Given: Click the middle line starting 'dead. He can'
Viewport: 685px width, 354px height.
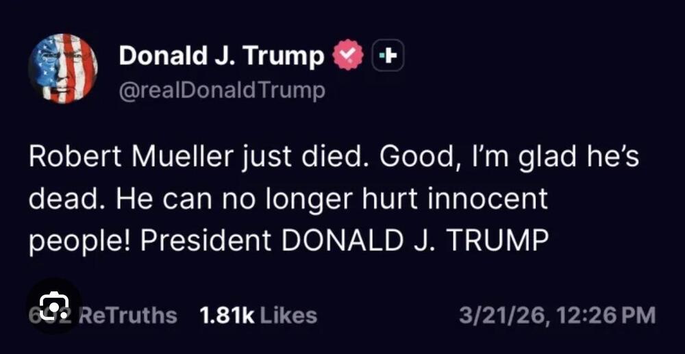Looking at the screenshot, I should coord(288,199).
